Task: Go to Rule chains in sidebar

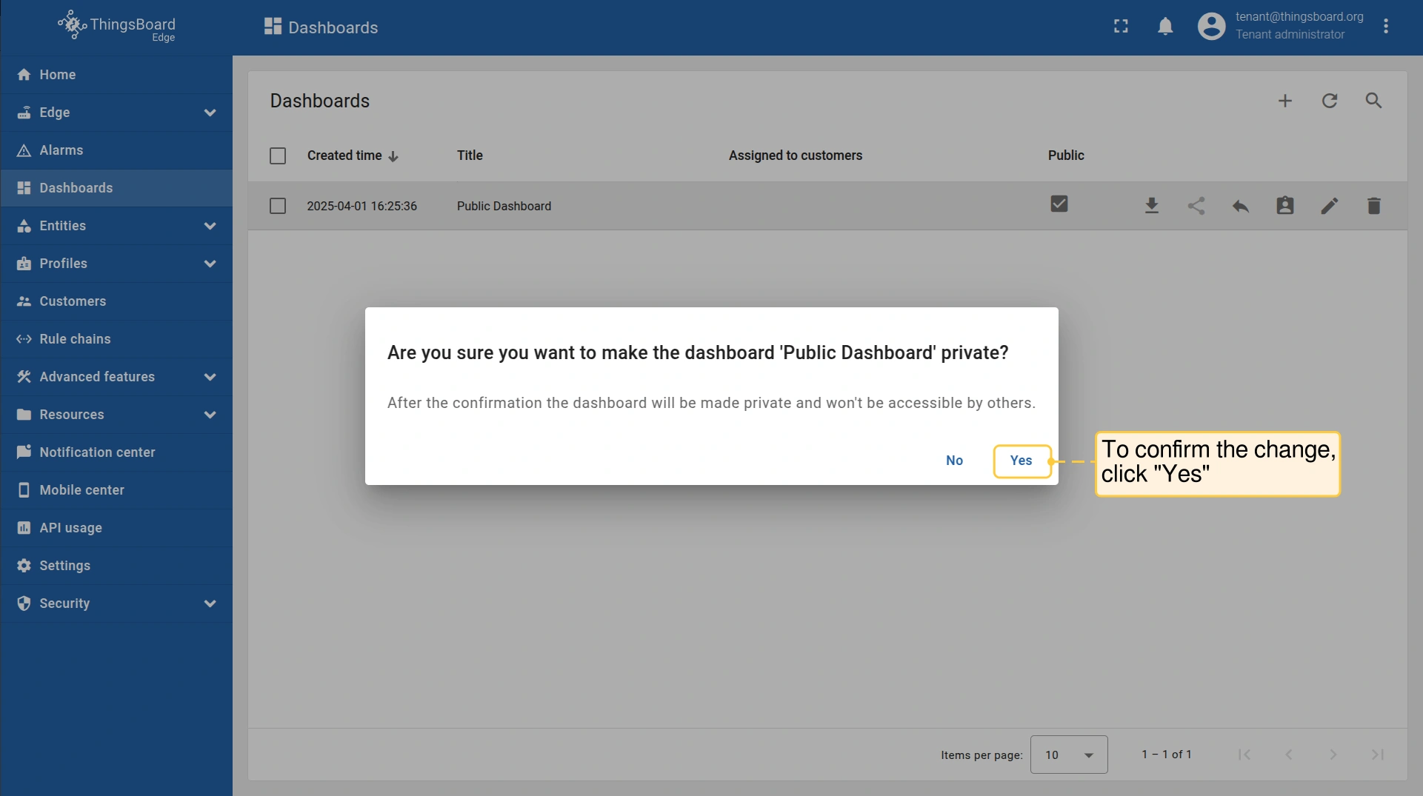Action: pos(75,339)
